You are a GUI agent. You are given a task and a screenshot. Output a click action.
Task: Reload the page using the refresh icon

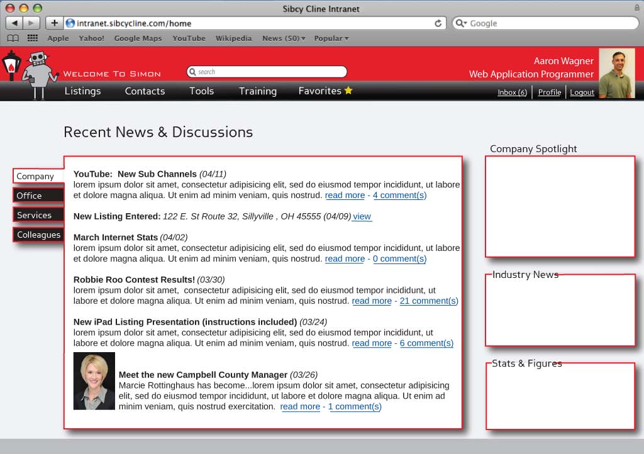438,23
